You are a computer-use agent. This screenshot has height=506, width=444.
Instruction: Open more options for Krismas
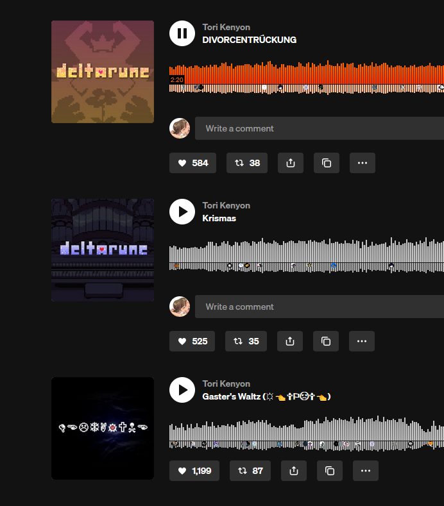click(x=362, y=341)
